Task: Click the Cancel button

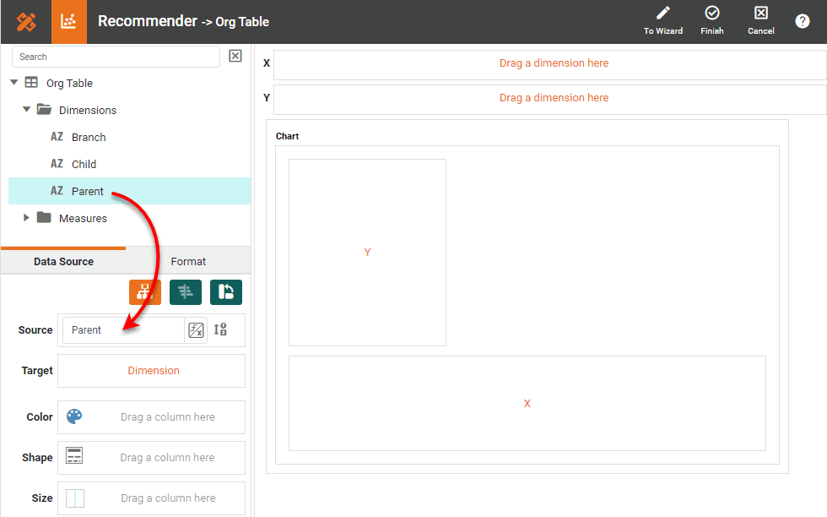Action: (761, 21)
